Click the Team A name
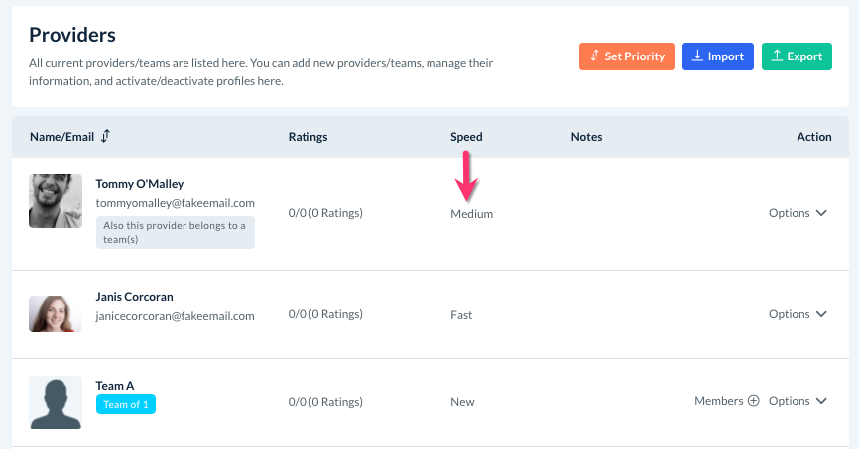Viewport: 859px width, 449px height. pyautogui.click(x=115, y=386)
